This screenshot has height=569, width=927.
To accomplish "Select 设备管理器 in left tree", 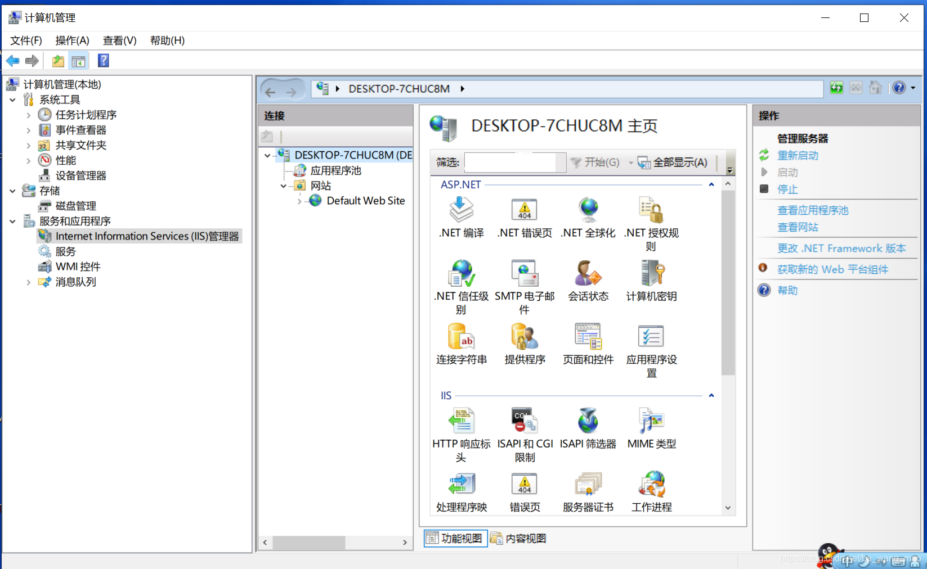I will (x=80, y=176).
